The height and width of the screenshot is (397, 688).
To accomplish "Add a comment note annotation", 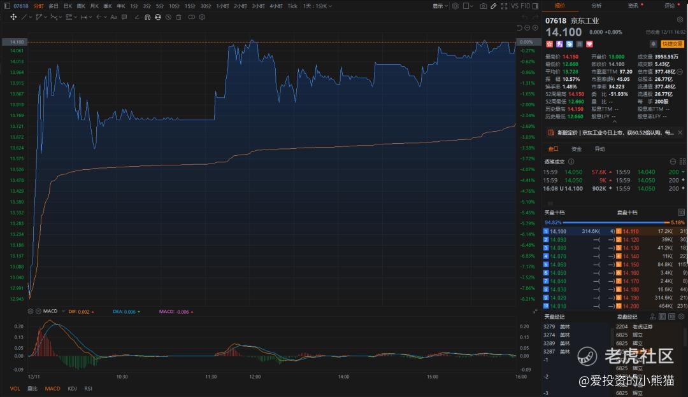I will 124,17.
